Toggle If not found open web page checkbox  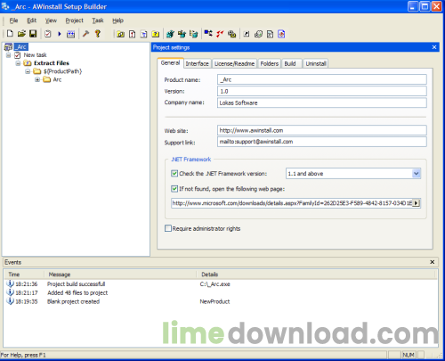(x=174, y=189)
